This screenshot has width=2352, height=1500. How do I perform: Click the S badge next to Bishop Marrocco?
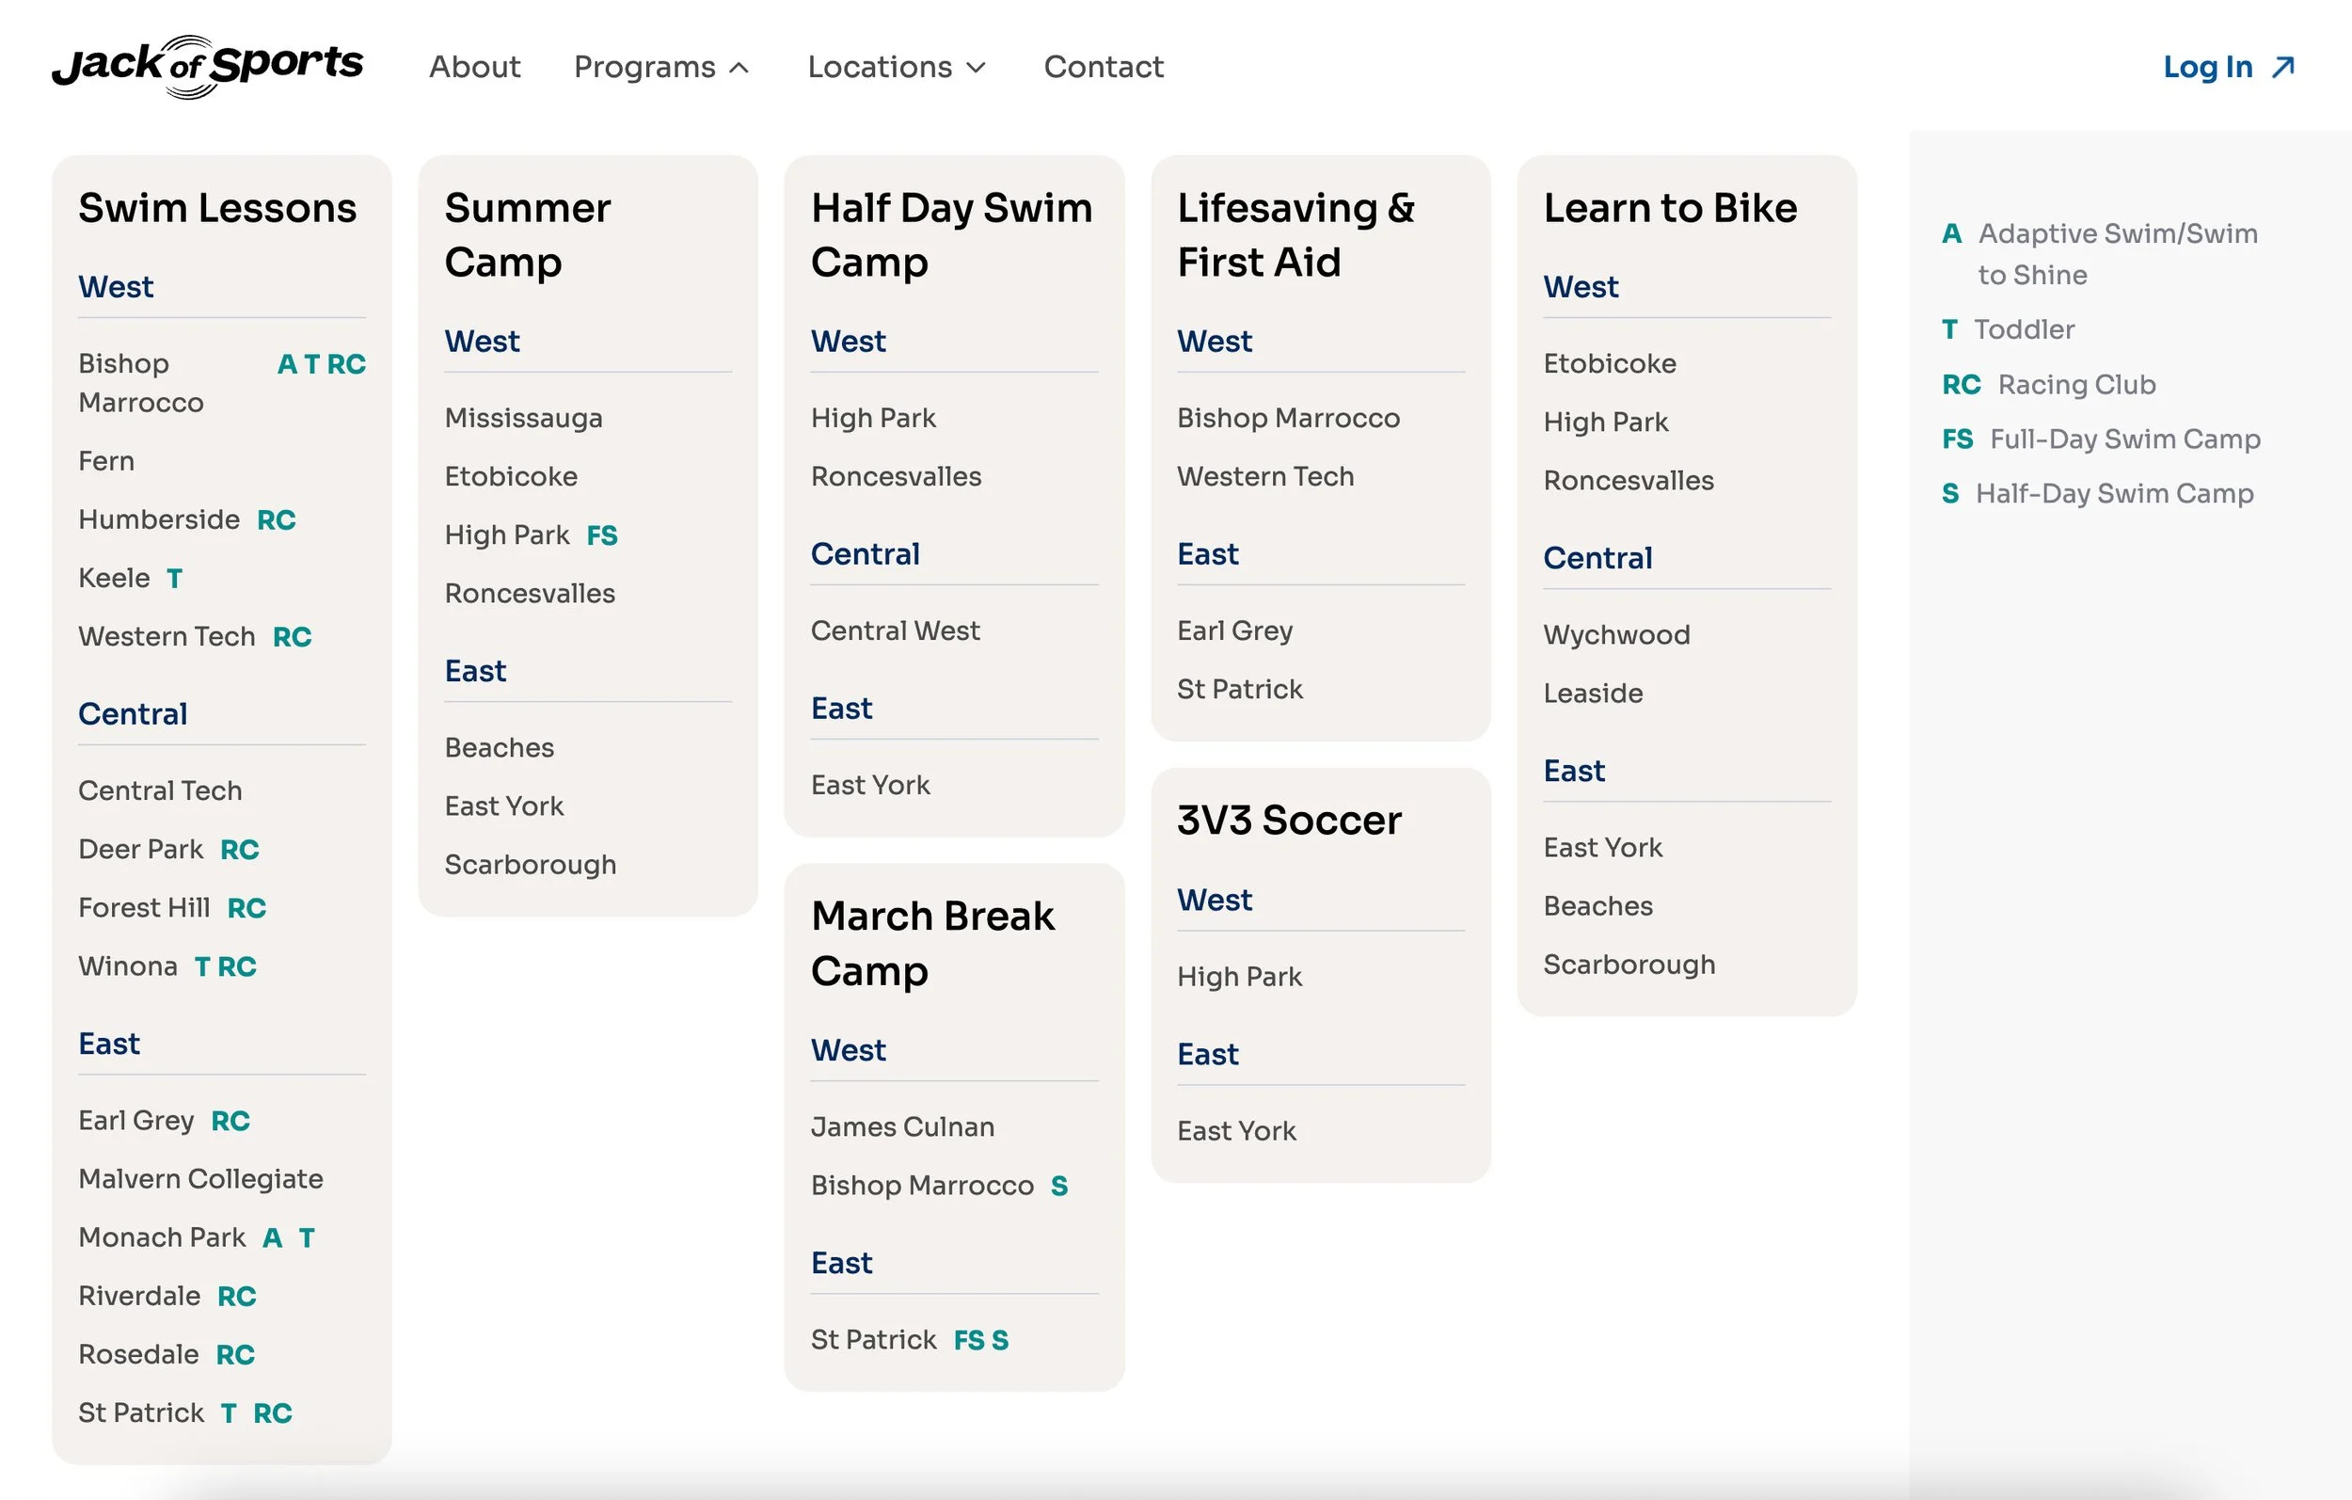(x=1058, y=1186)
